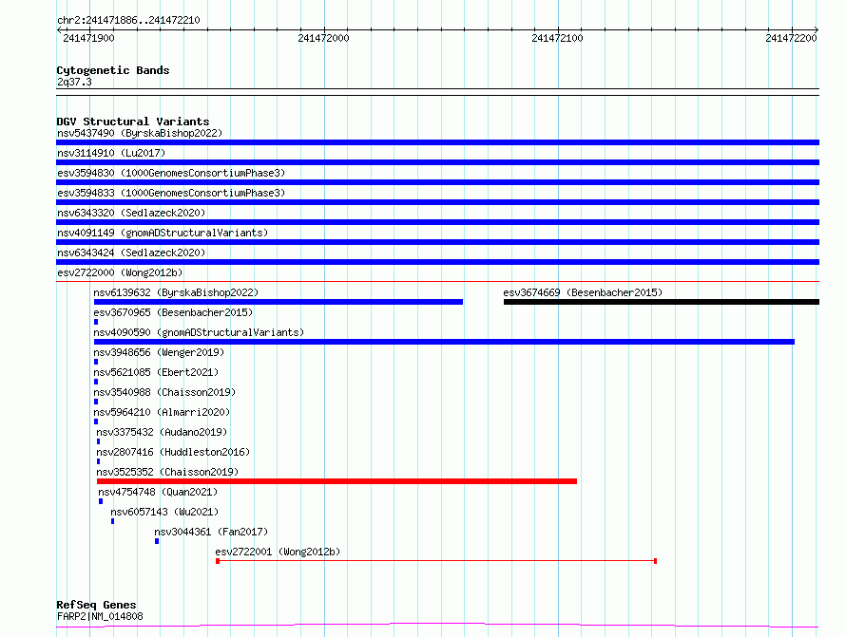Viewport: 846px width, 637px height.
Task: Click ruler position 241472000
Action: coord(323,38)
